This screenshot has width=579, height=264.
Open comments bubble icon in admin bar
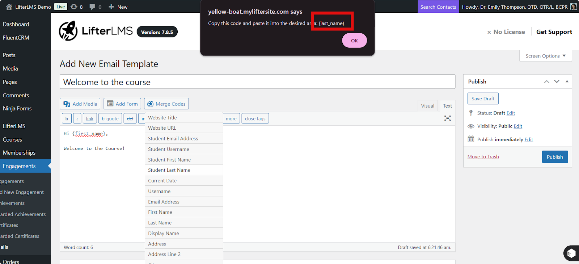pos(93,7)
